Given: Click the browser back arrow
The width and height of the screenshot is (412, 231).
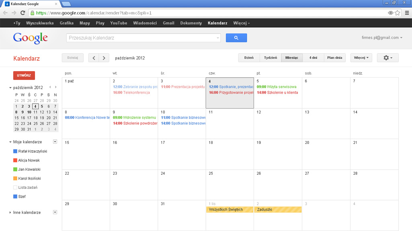Looking at the screenshot, I should point(5,12).
